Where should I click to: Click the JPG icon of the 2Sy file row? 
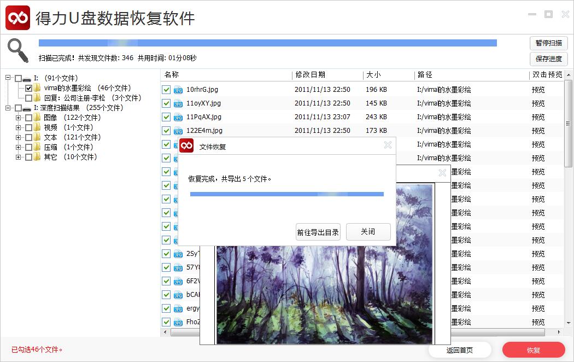coord(178,254)
